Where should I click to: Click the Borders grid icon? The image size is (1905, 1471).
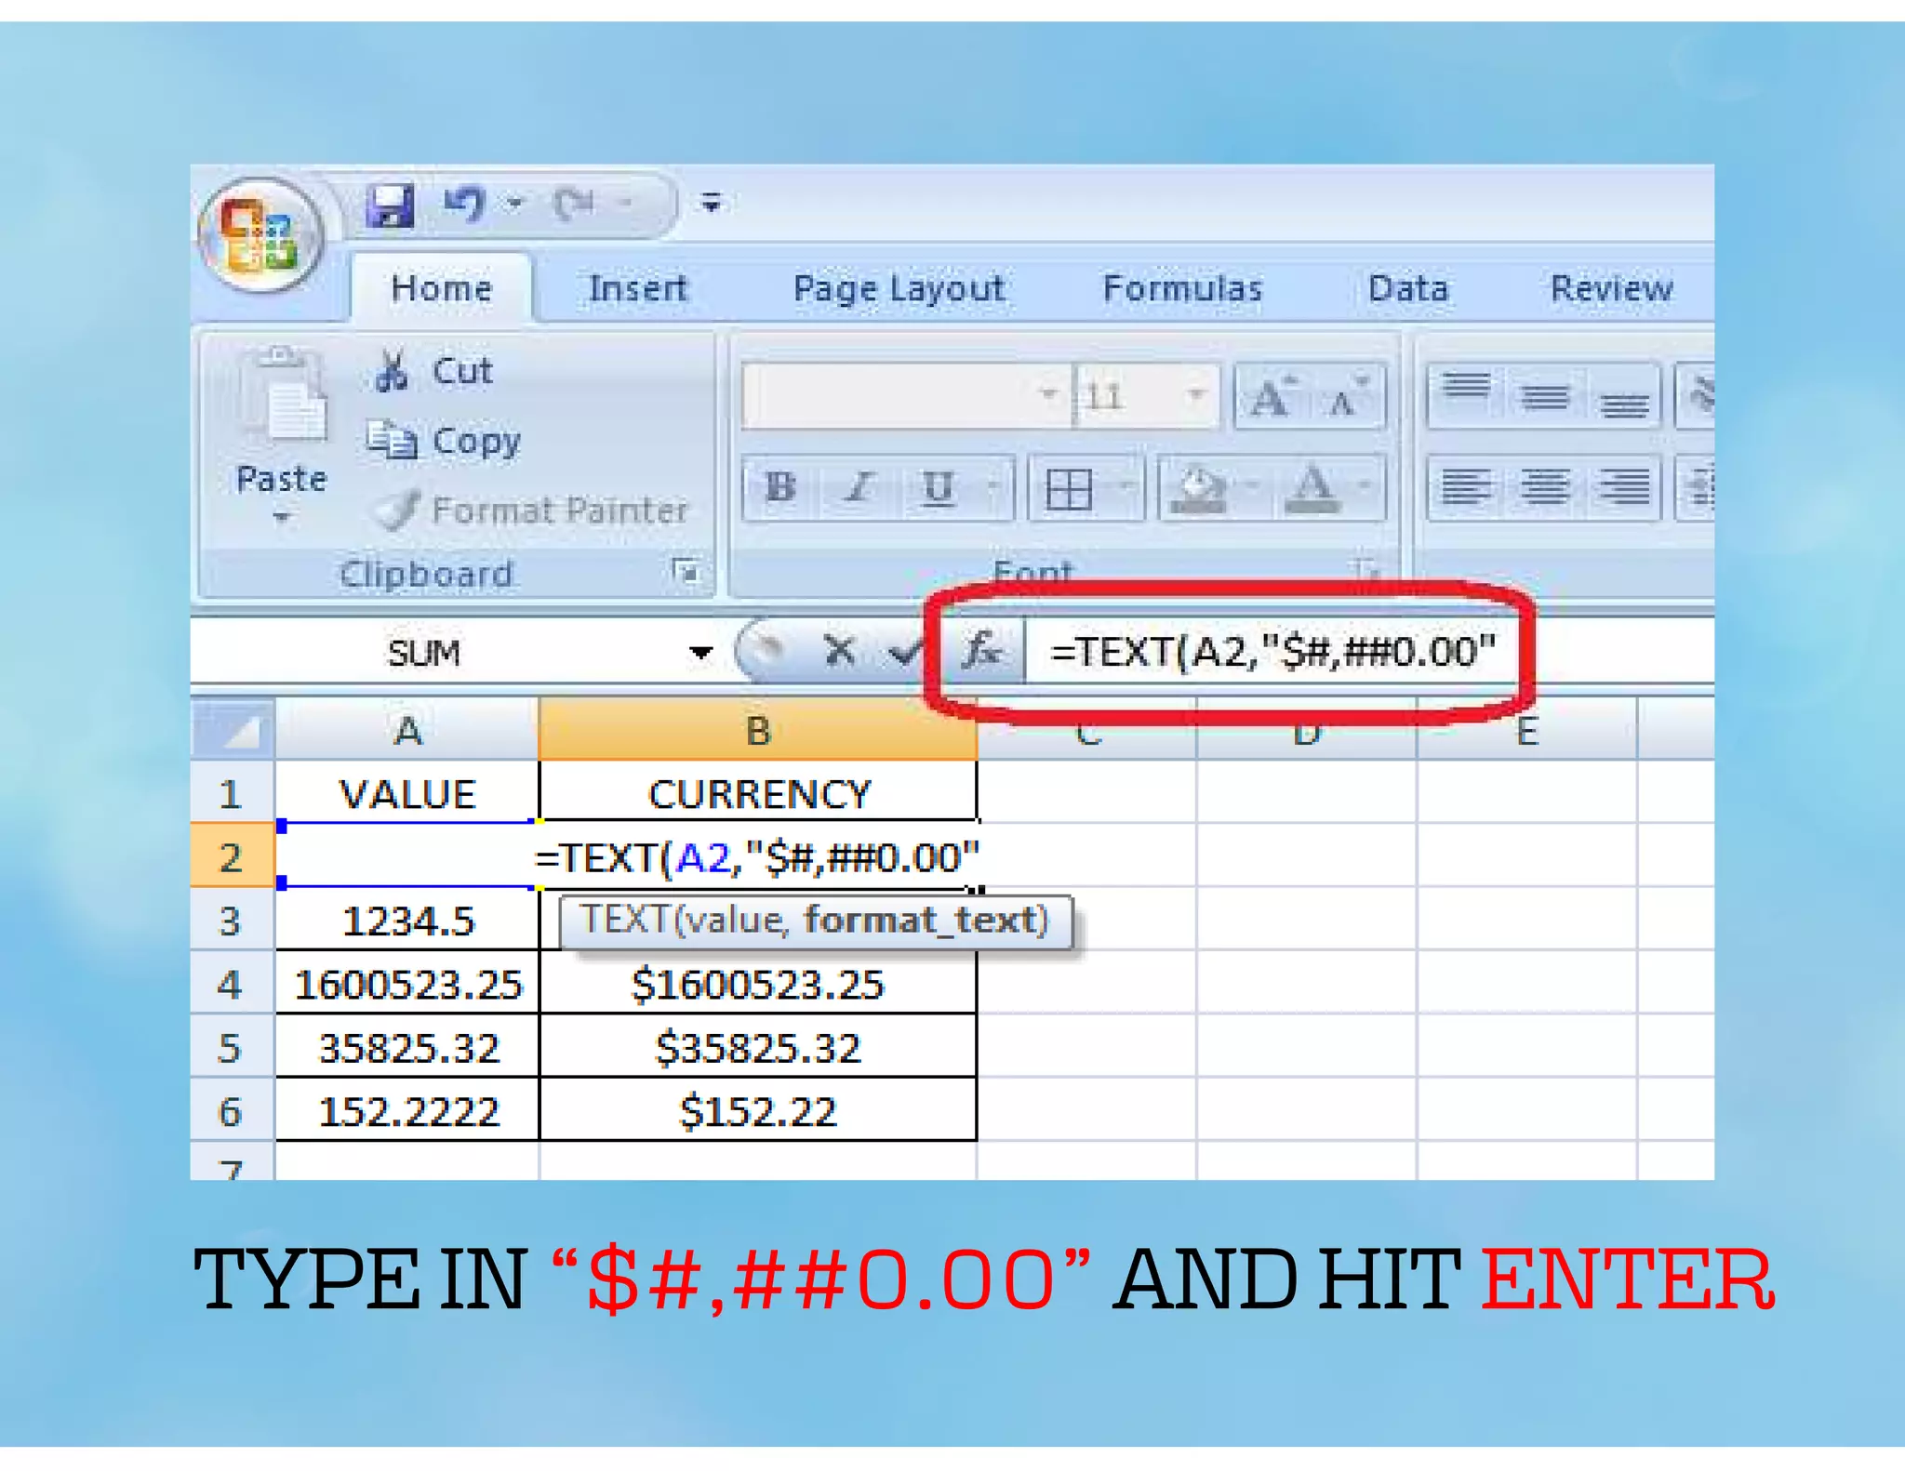click(x=1069, y=487)
